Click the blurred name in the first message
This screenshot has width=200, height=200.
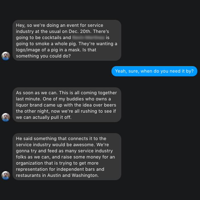[x=88, y=37]
